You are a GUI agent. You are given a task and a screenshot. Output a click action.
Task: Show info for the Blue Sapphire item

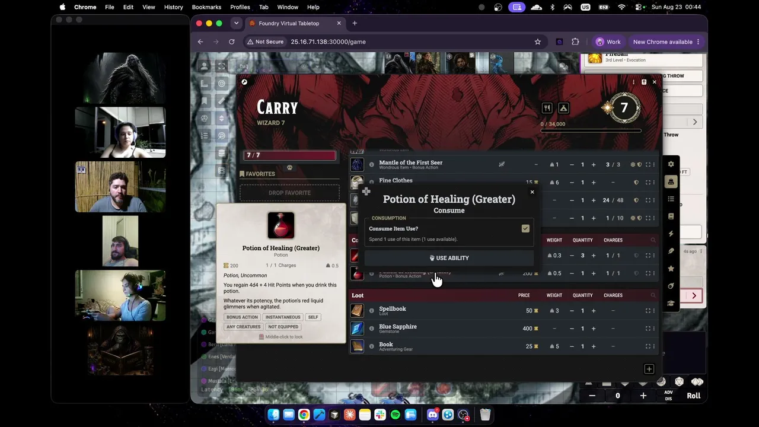[x=372, y=329]
